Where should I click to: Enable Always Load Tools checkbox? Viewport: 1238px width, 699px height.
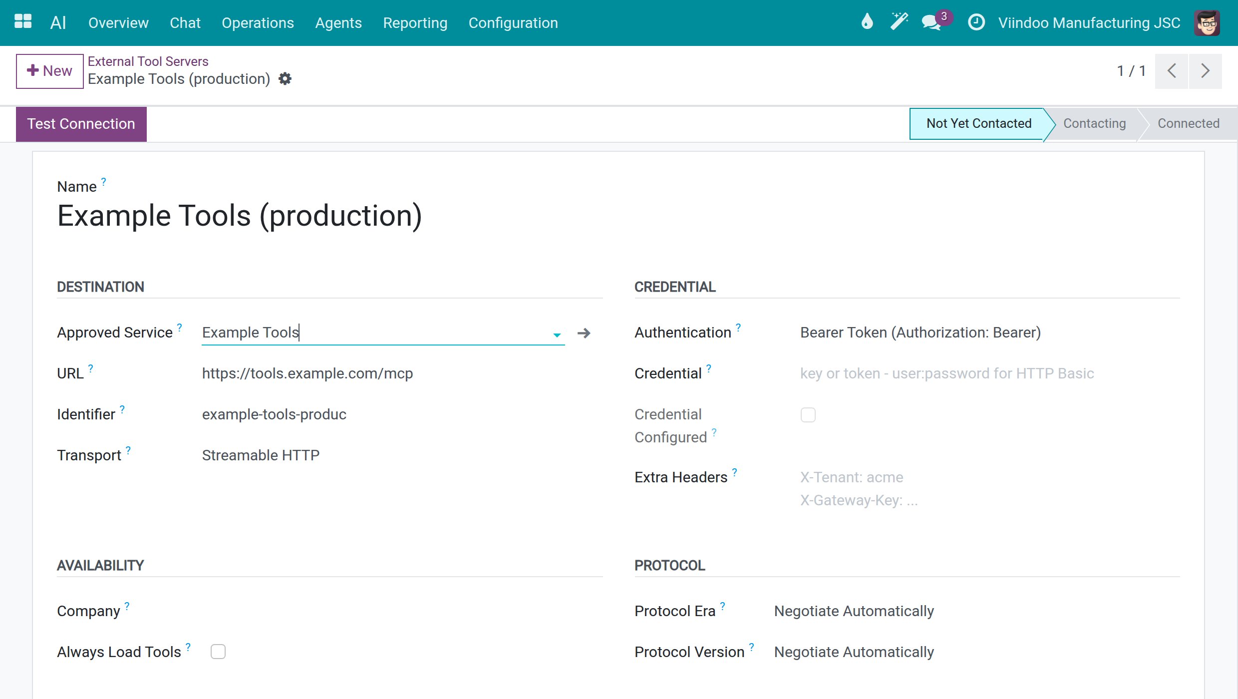click(x=218, y=652)
